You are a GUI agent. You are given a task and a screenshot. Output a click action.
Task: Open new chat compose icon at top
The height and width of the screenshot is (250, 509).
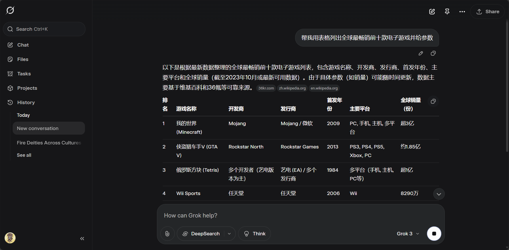(x=432, y=12)
